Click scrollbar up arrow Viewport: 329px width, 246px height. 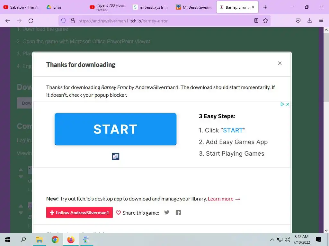[x=326, y=30]
